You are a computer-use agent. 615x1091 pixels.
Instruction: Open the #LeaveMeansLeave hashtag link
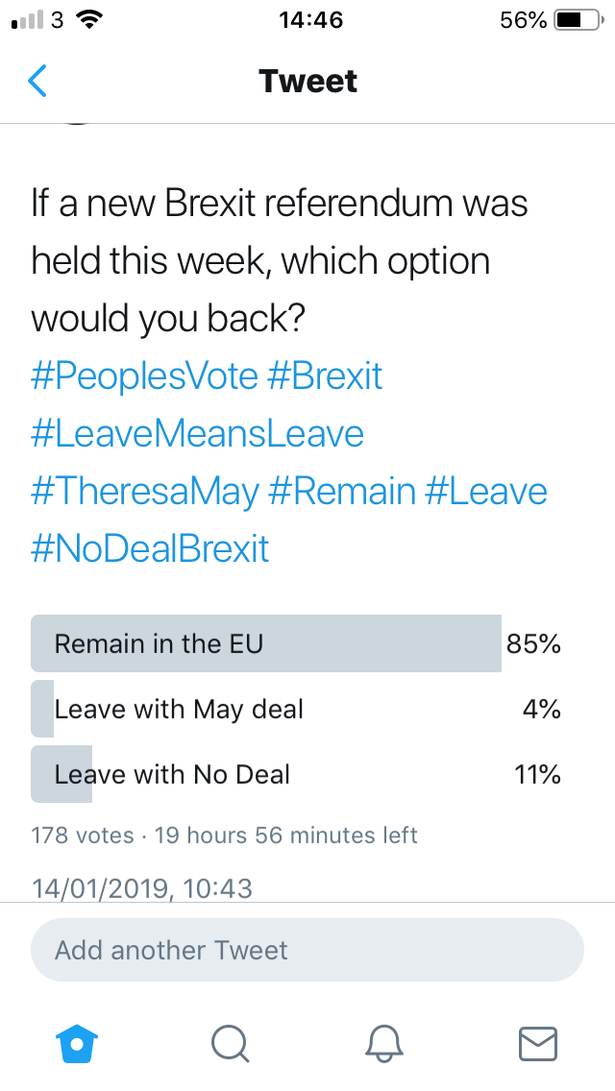click(198, 433)
